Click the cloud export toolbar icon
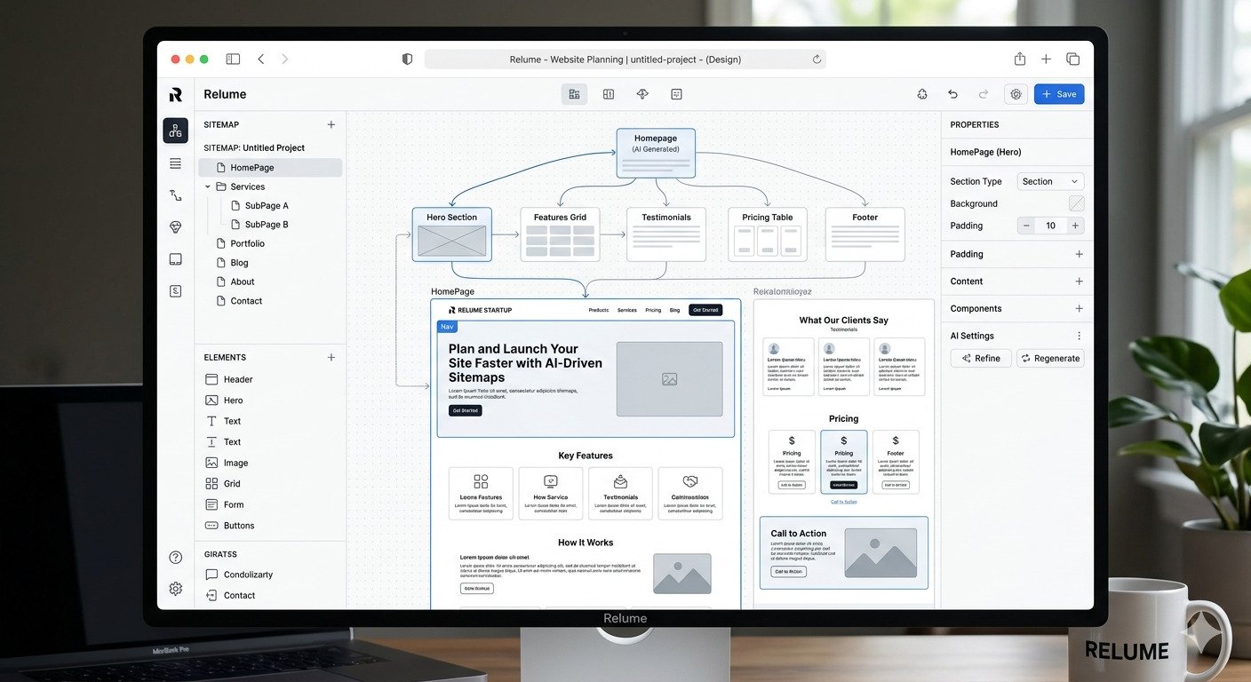 pos(642,94)
